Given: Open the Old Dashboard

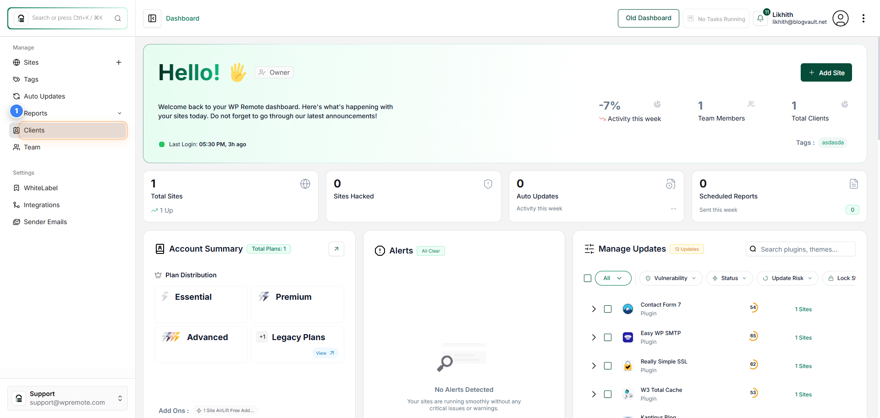Looking at the screenshot, I should pyautogui.click(x=648, y=18).
